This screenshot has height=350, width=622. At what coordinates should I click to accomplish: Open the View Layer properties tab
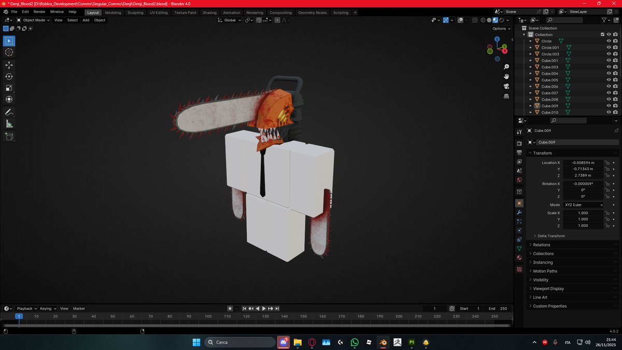(519, 162)
